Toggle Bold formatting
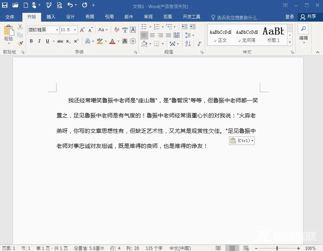 click(x=31, y=41)
